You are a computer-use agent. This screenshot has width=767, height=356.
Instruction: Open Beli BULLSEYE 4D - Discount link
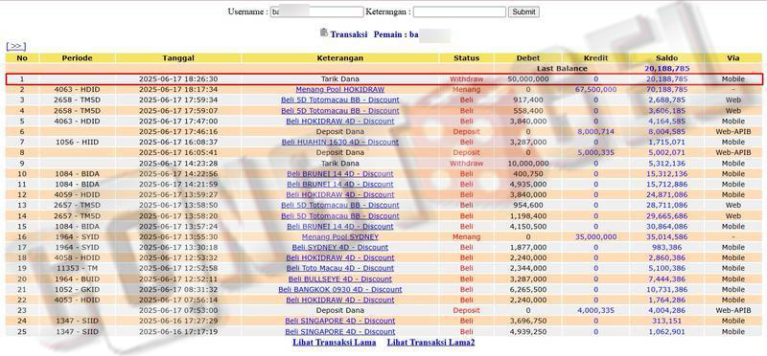(x=340, y=278)
